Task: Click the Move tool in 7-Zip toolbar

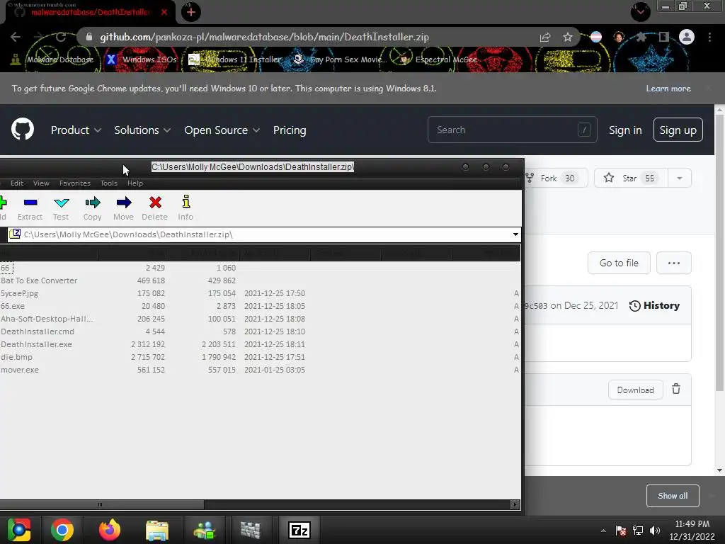Action: 123,208
